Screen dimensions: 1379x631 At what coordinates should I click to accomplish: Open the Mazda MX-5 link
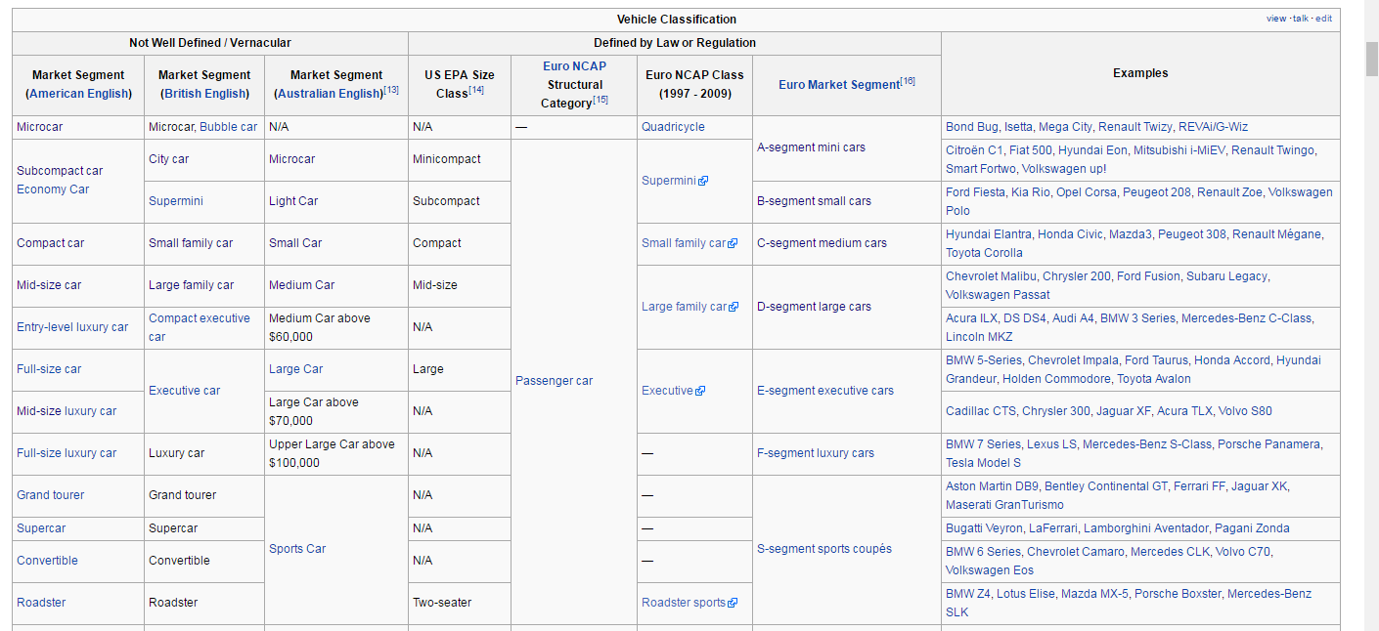tap(1094, 594)
